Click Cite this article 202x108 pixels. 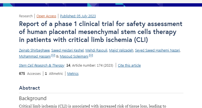point(129,66)
